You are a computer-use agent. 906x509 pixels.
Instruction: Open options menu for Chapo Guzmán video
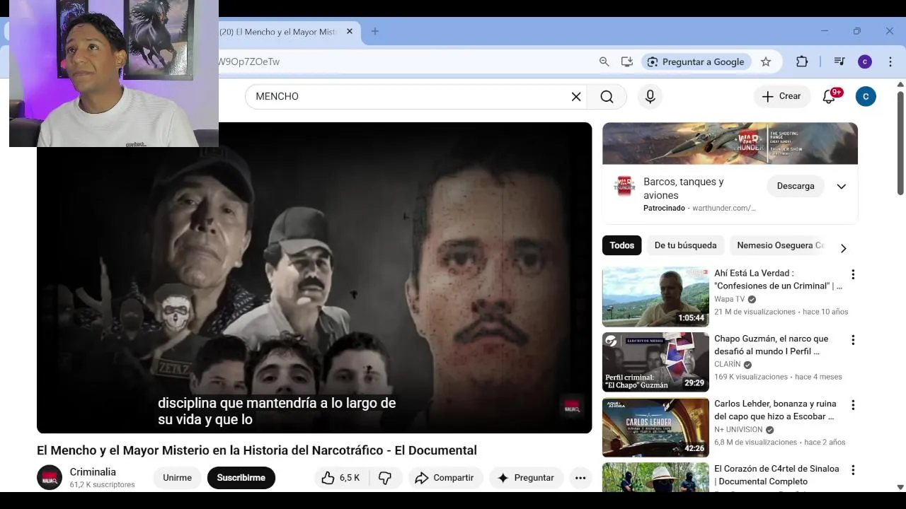(853, 340)
